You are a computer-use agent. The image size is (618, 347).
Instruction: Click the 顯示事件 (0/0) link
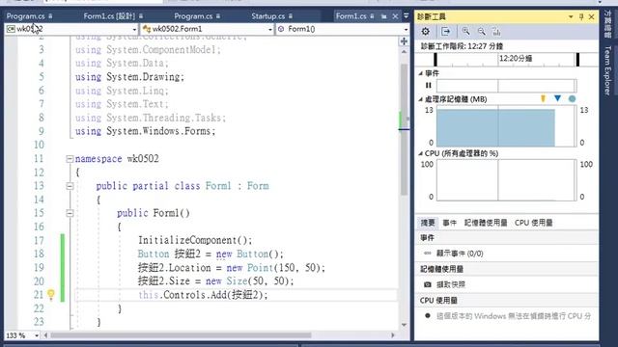tap(460, 254)
